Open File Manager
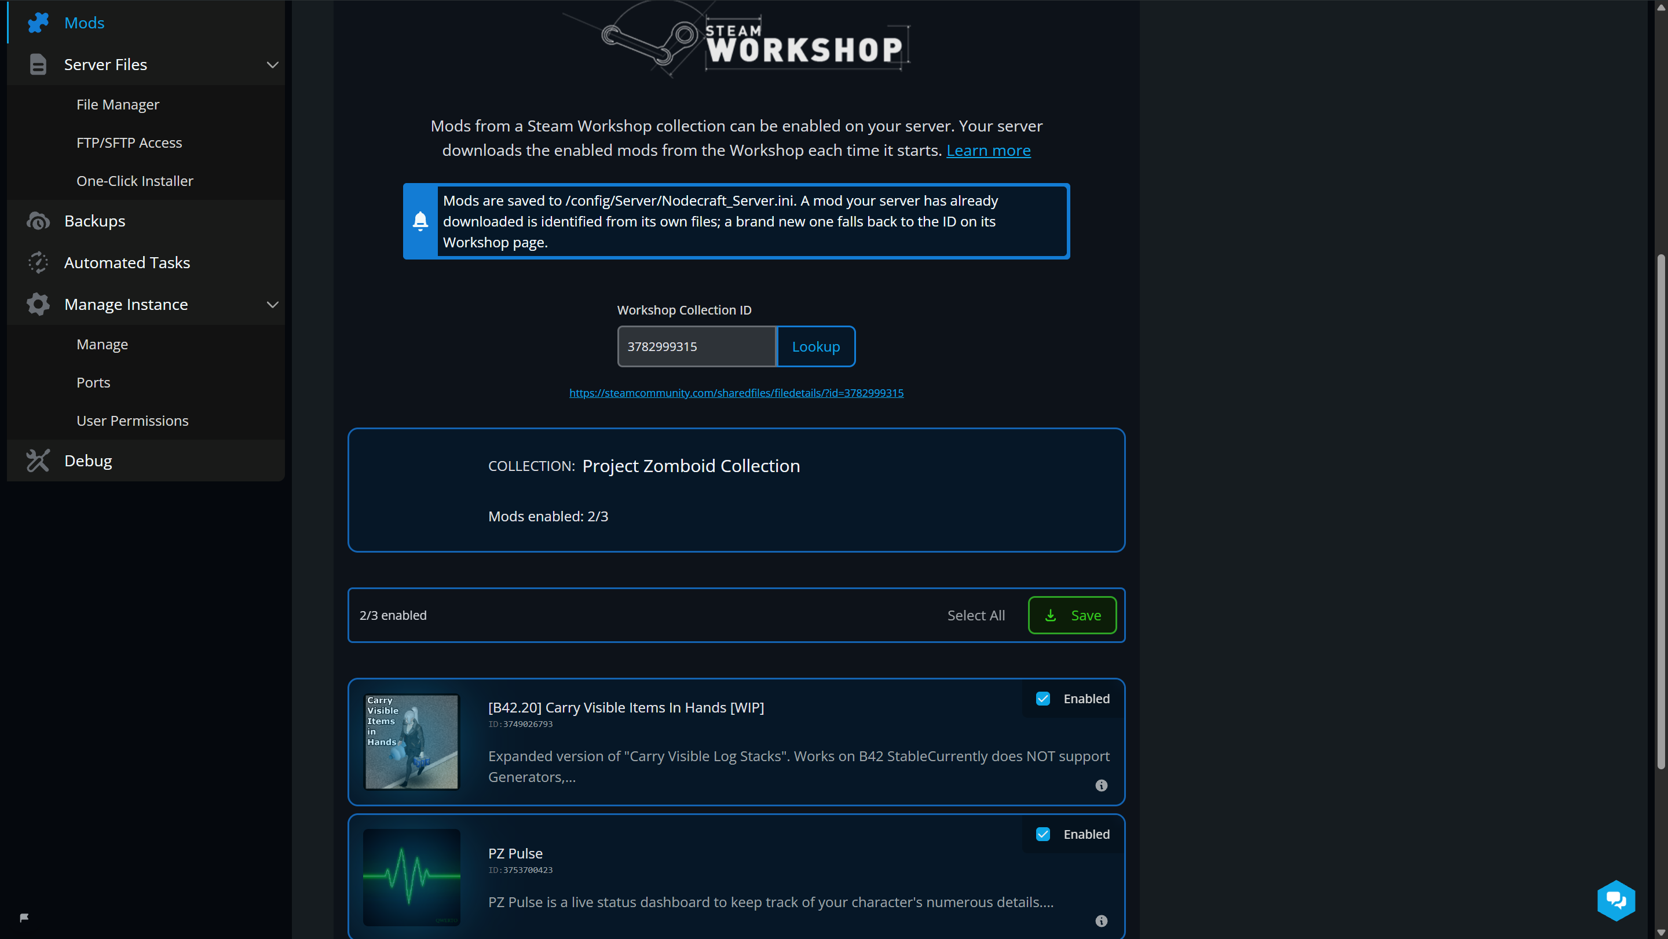This screenshot has width=1668, height=939. (x=118, y=104)
